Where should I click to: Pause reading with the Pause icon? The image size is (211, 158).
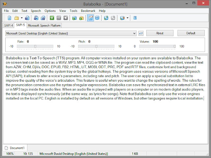[x=59, y=18]
